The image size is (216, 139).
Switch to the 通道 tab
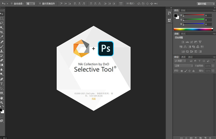[x=183, y=57]
